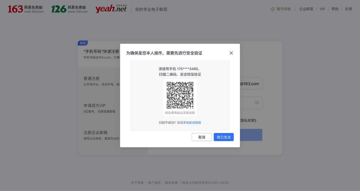
Task: Click the 我已发送 button
Action: point(224,137)
